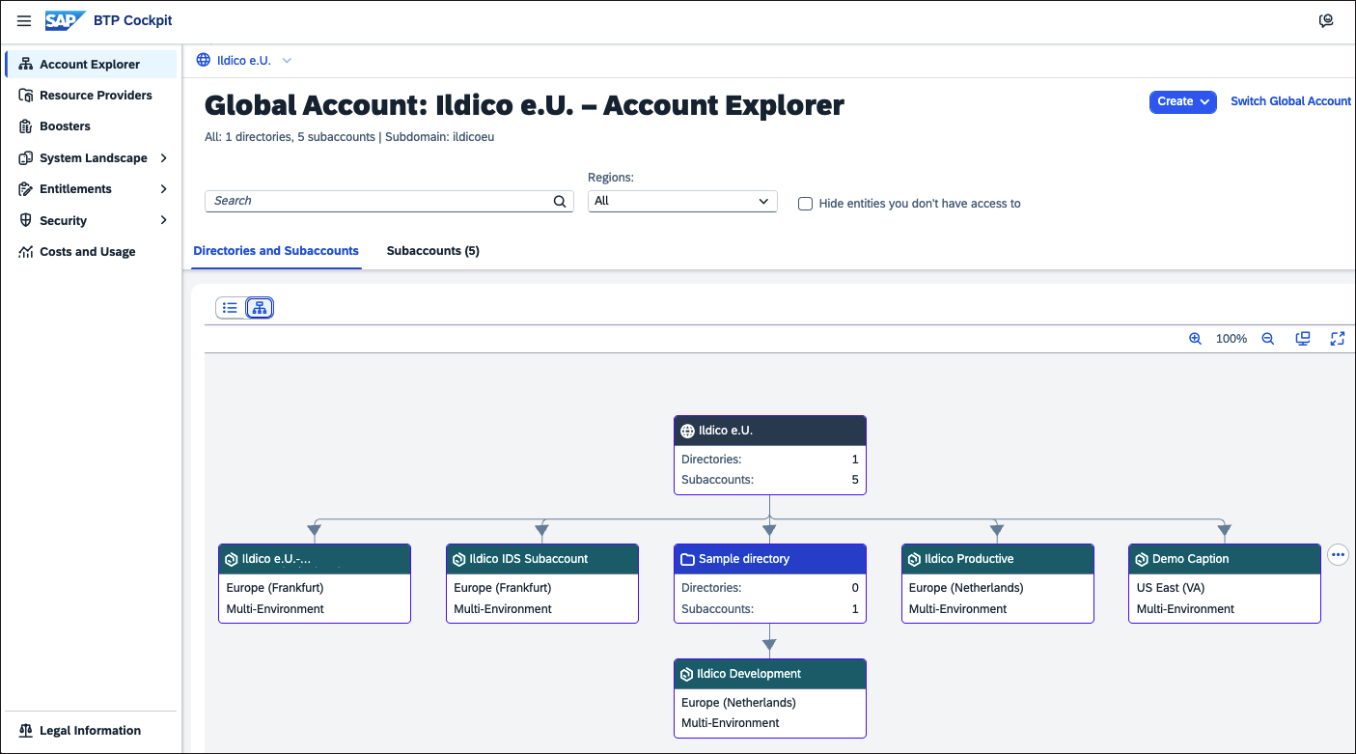
Task: Click Subdomain: ildicoeu summary text
Action: coord(440,137)
